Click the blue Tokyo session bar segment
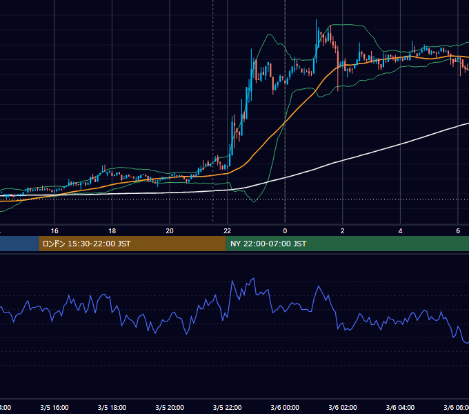 pyautogui.click(x=19, y=244)
